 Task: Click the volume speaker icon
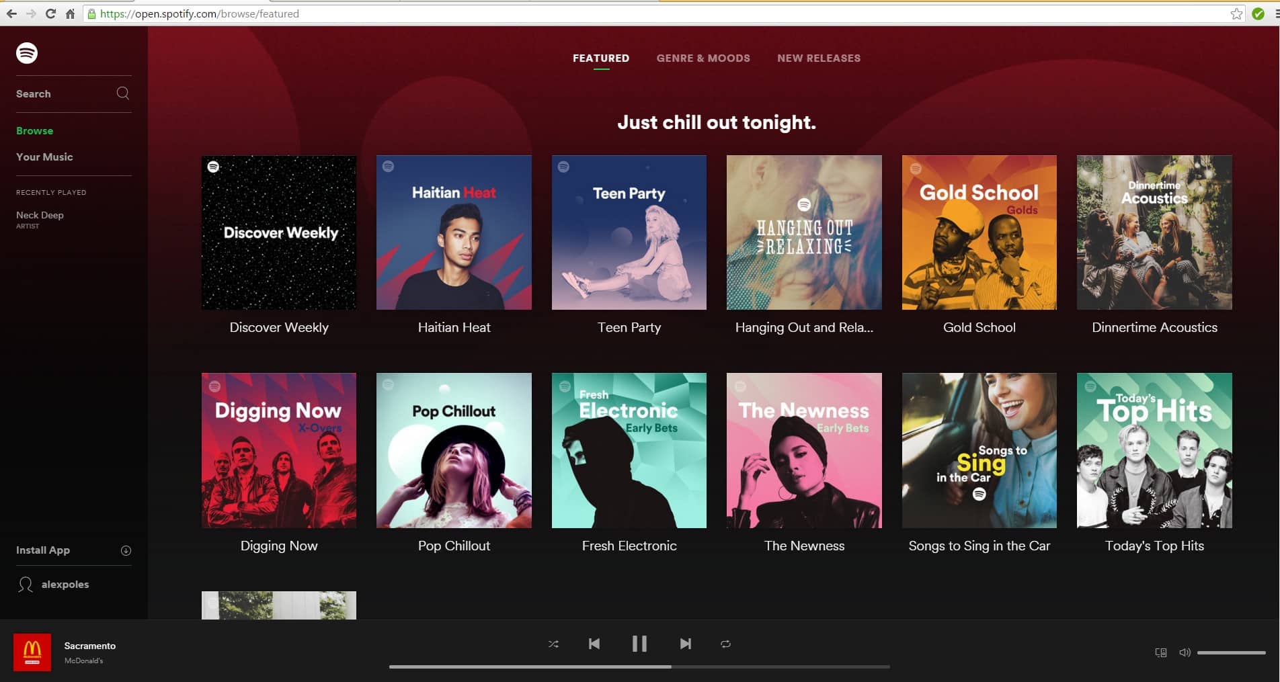point(1185,652)
